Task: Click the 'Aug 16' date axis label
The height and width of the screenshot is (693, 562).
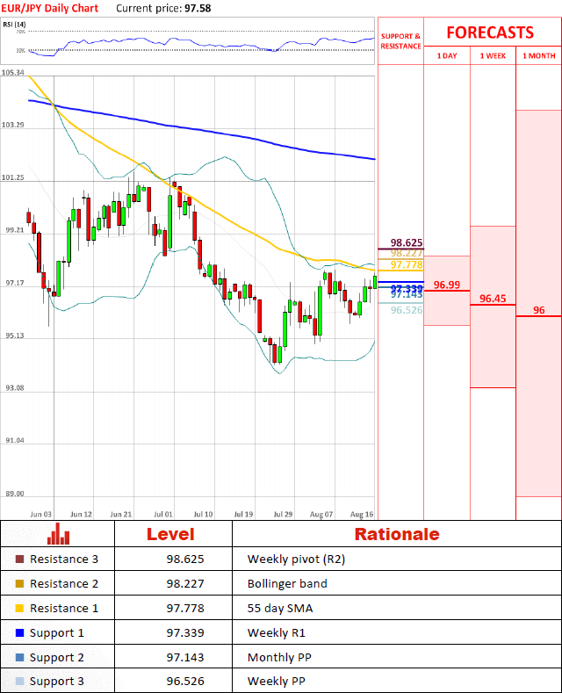Action: (x=362, y=514)
